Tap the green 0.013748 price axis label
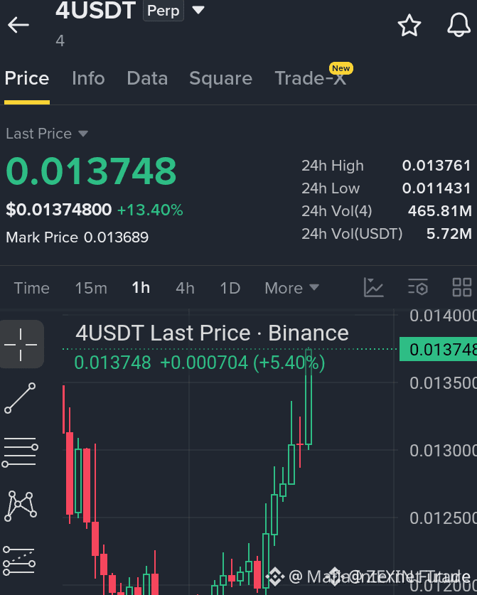Image resolution: width=477 pixels, height=595 pixels. click(x=439, y=349)
